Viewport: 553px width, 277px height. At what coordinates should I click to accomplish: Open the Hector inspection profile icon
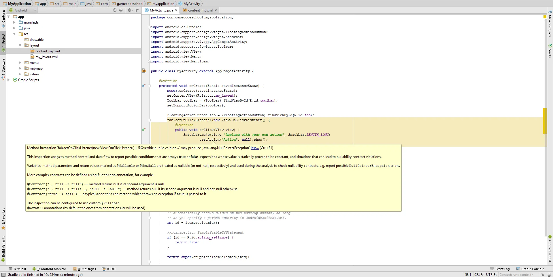tap(549, 275)
